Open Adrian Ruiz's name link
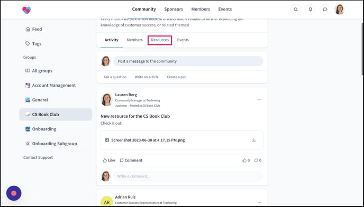The image size is (364, 207). (125, 197)
